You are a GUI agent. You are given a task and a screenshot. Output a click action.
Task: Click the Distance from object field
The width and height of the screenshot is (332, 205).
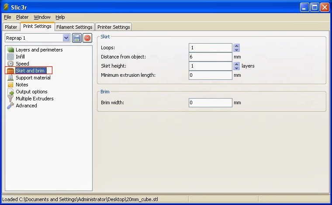point(211,57)
